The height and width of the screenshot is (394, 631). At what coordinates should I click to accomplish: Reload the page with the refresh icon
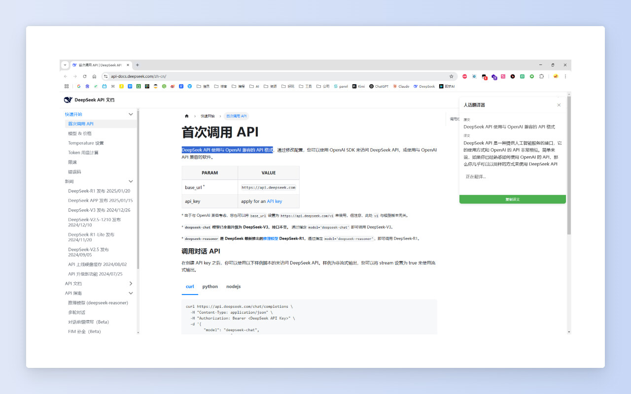pyautogui.click(x=85, y=76)
